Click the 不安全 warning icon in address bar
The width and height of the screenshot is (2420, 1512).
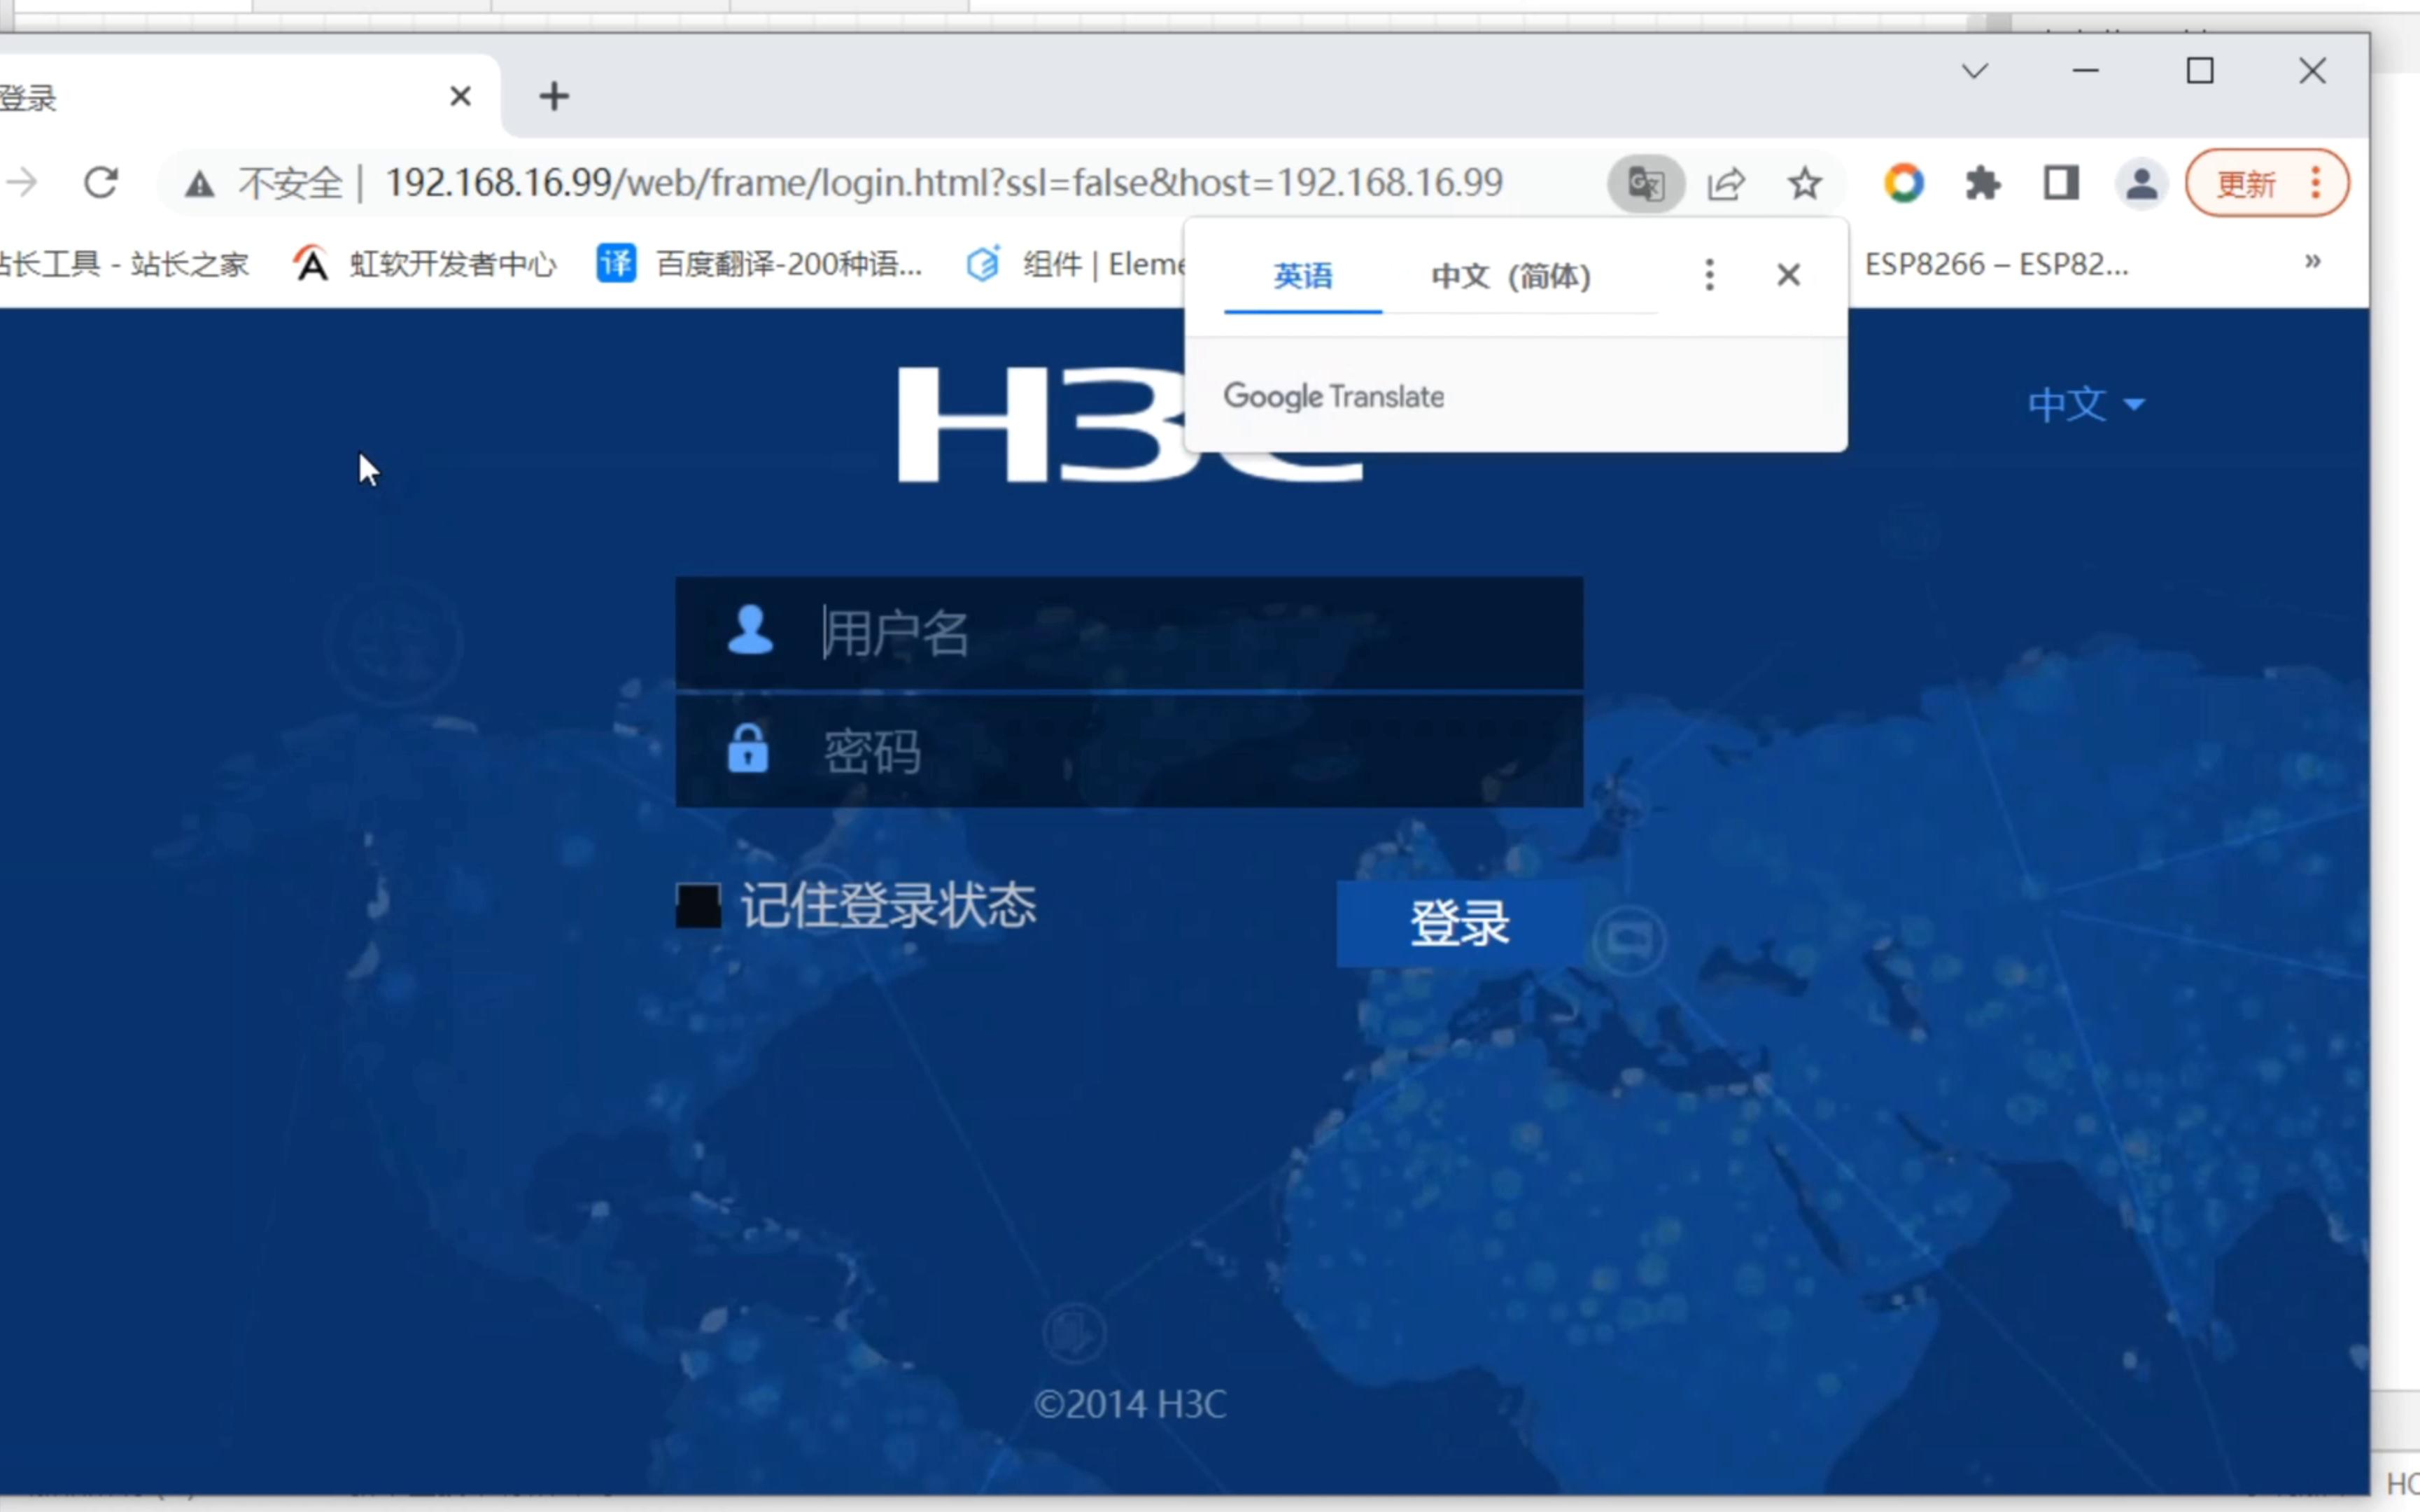(x=200, y=183)
